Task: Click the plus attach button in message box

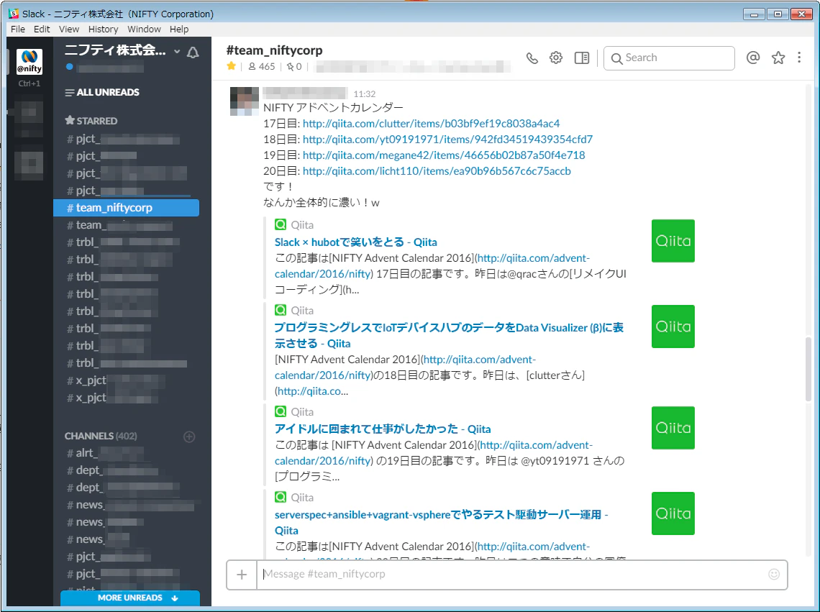Action: click(x=242, y=575)
